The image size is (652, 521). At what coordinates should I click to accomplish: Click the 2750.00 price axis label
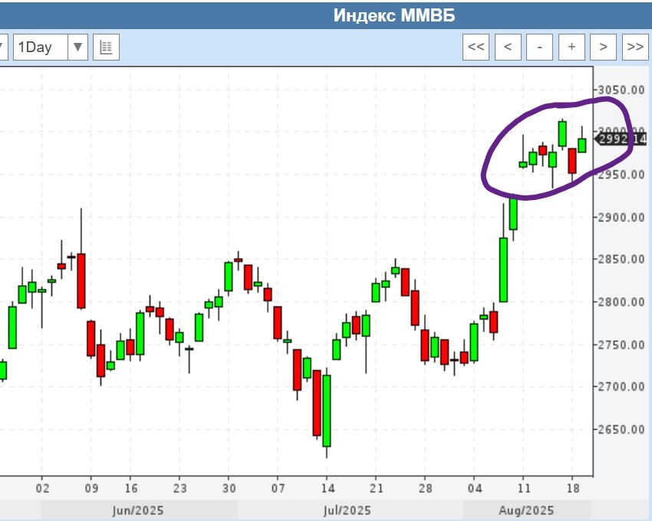tap(621, 345)
